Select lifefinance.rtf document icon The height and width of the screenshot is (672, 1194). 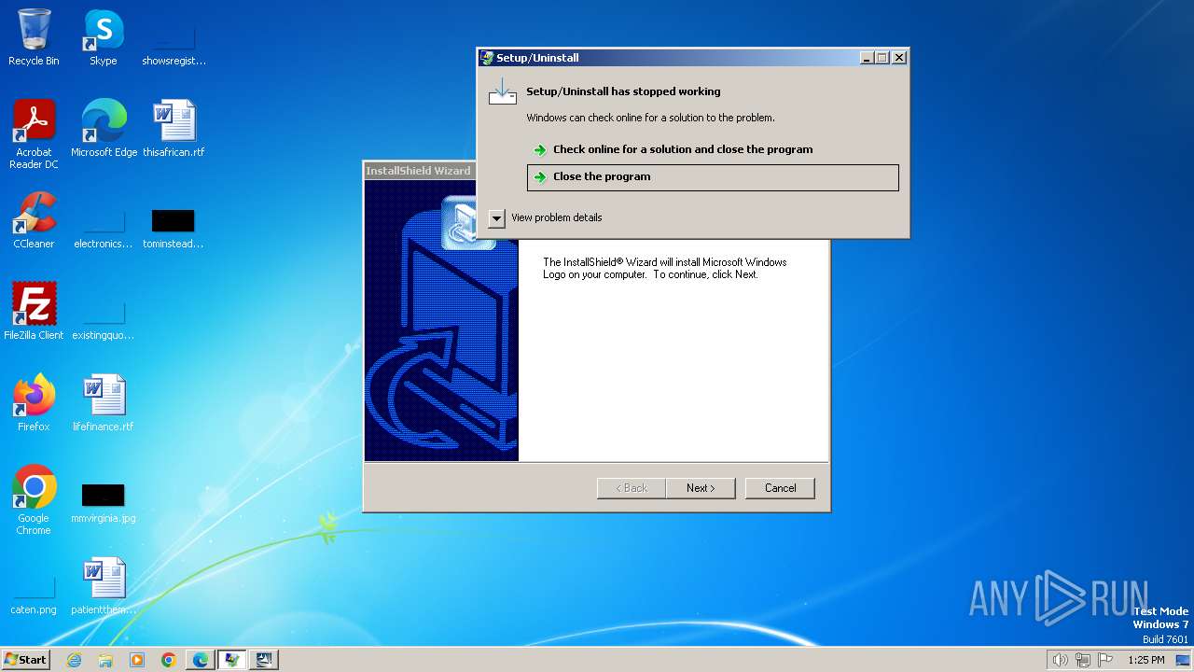coord(104,402)
